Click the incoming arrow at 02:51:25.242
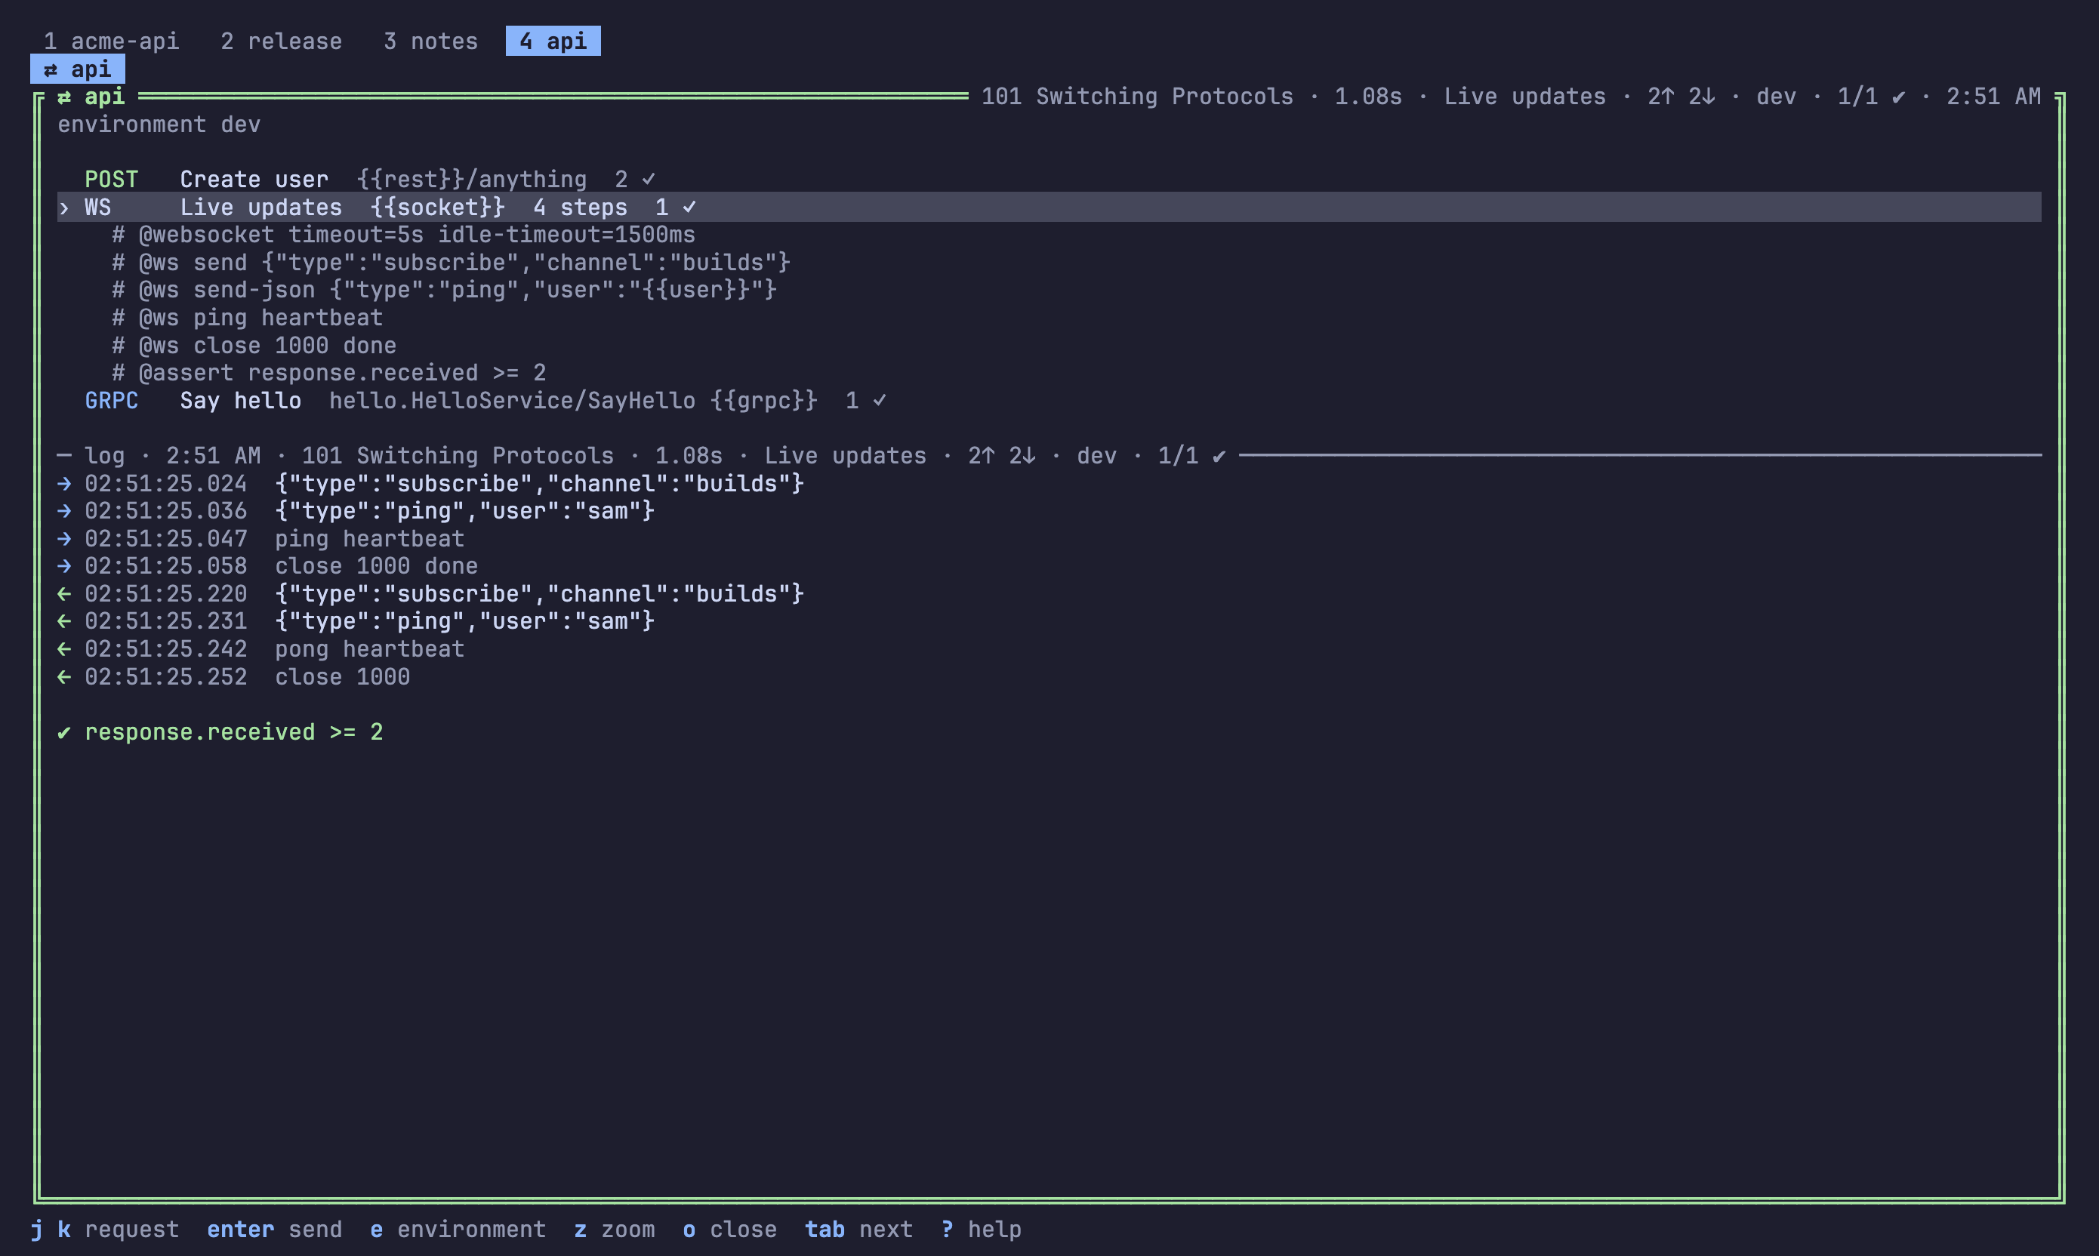 64,649
